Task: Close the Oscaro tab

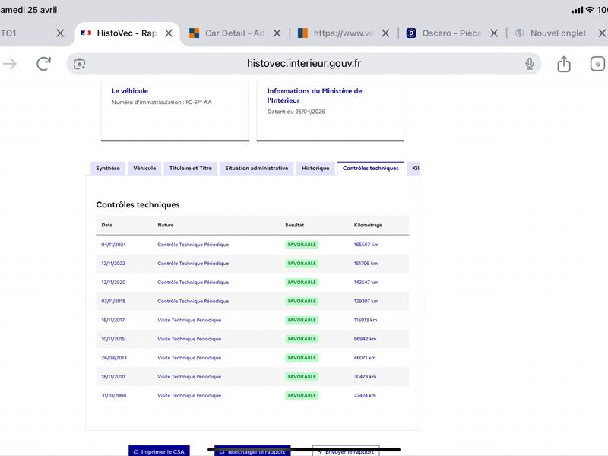Action: pos(494,33)
